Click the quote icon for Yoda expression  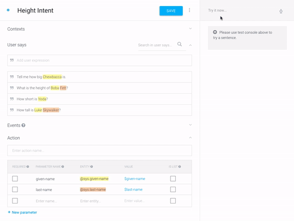tap(12, 99)
